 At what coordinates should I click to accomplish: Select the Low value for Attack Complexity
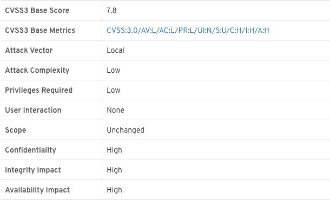[114, 70]
